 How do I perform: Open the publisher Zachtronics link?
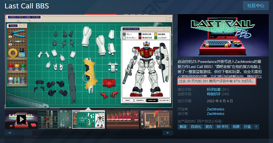click(216, 114)
